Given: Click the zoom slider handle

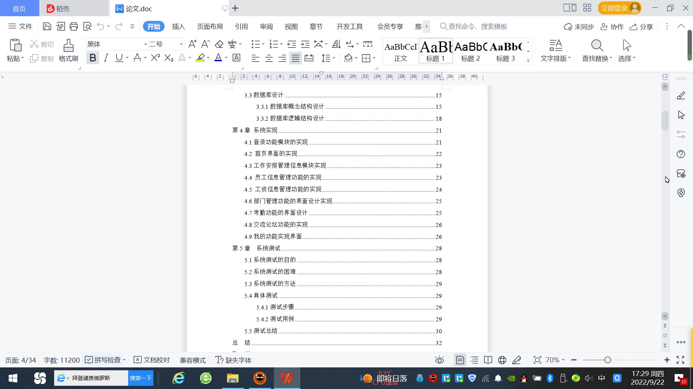Looking at the screenshot, I should pos(607,360).
